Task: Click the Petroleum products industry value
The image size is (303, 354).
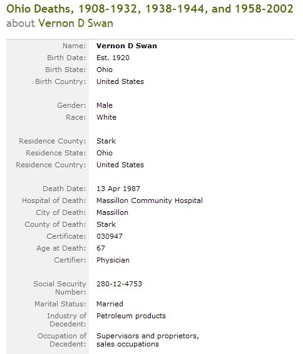Action: 131,316
